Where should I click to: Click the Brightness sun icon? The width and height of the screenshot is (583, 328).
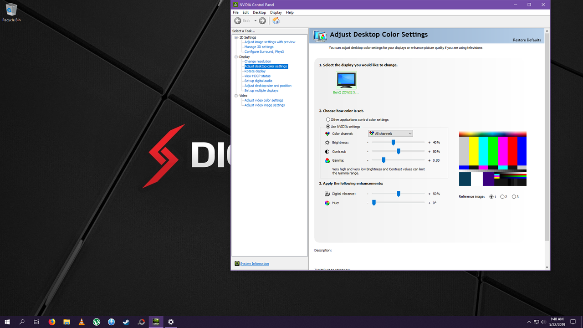click(x=327, y=142)
